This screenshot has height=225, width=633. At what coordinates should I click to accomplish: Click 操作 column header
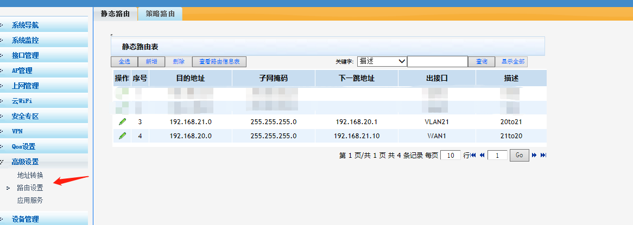(122, 78)
